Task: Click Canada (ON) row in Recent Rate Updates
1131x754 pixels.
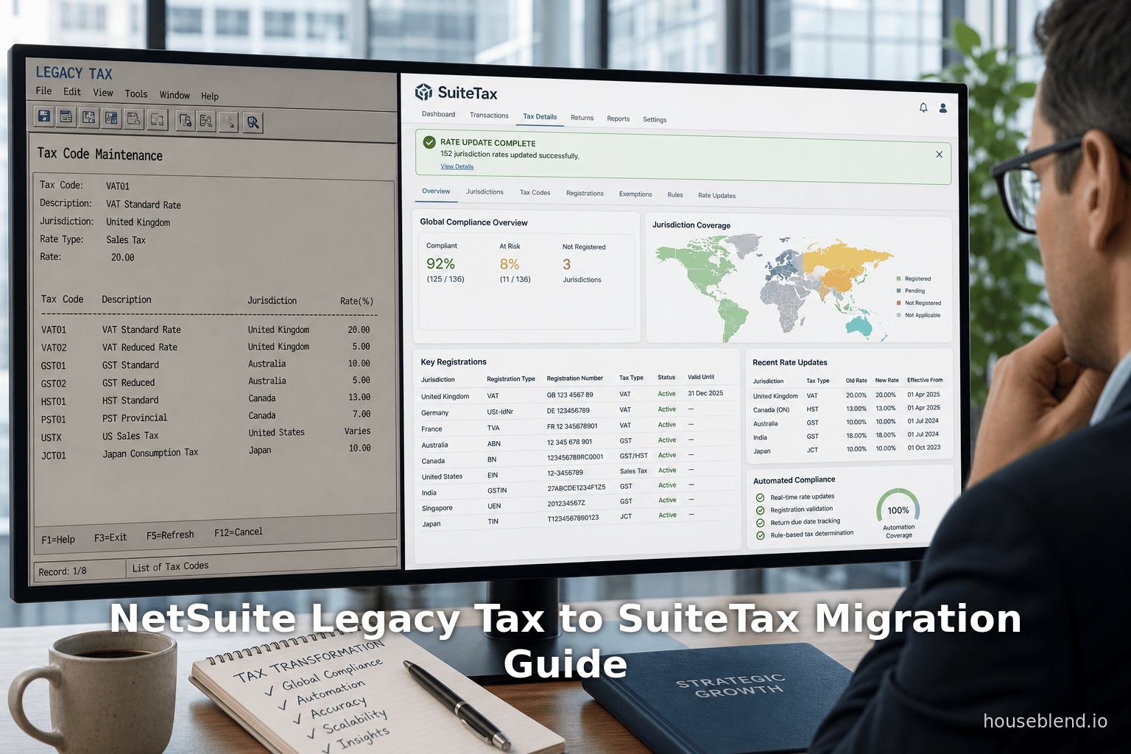Action: (847, 409)
